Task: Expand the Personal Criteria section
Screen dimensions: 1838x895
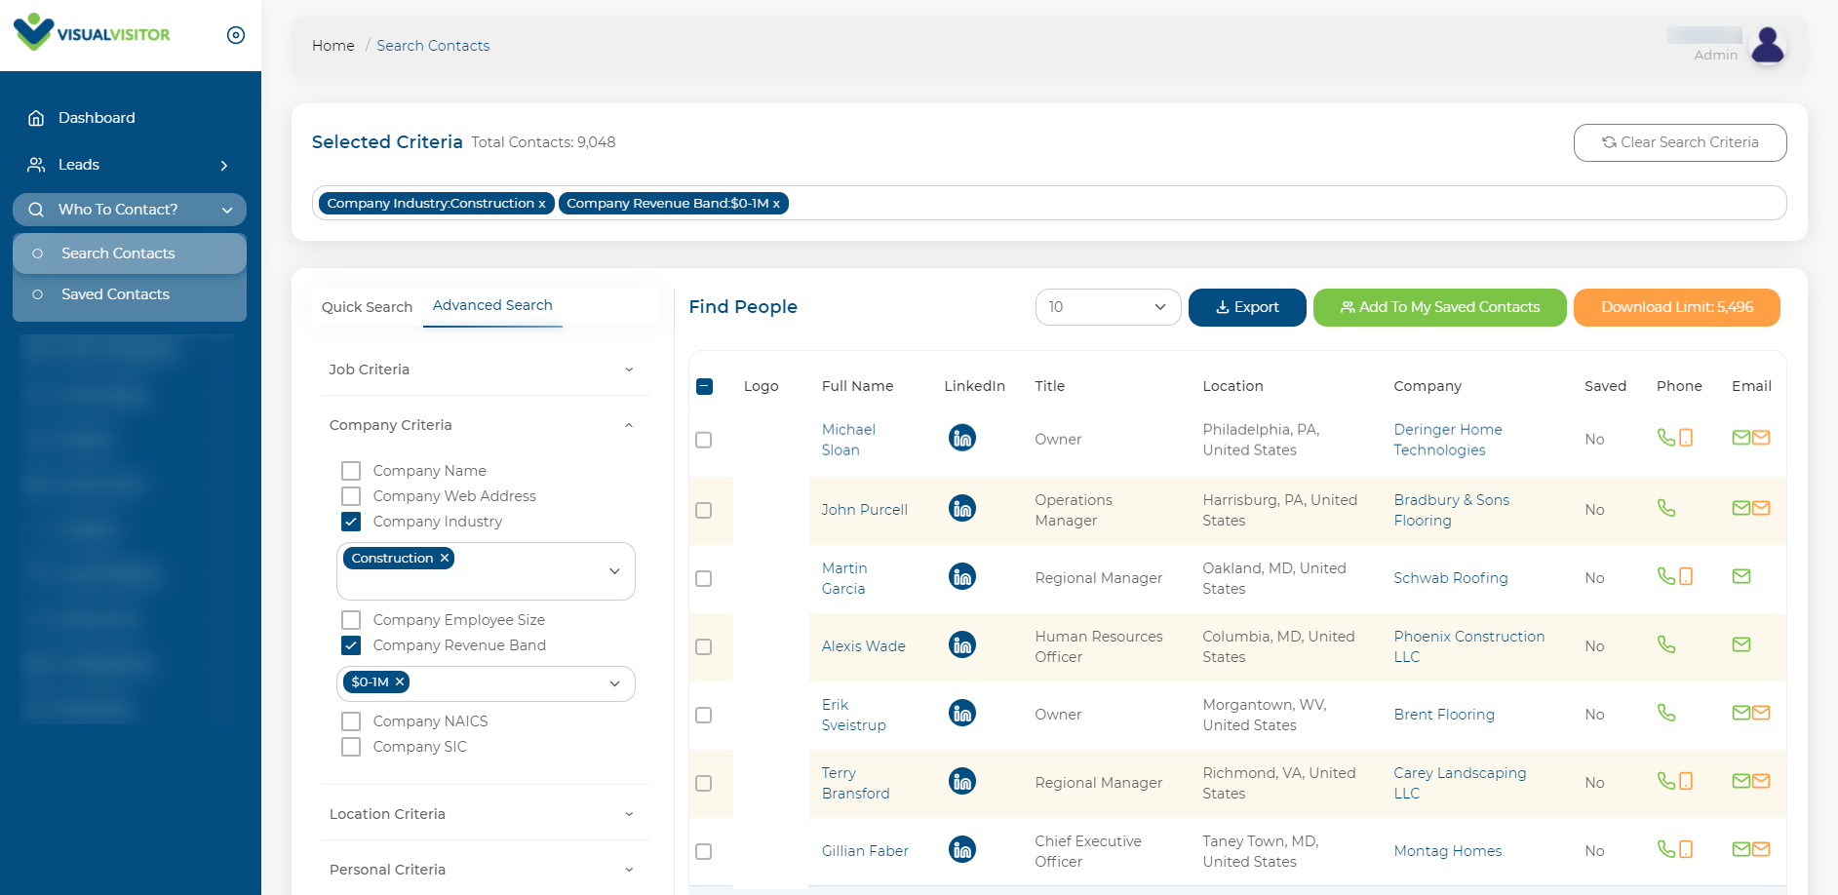Action: pyautogui.click(x=485, y=870)
